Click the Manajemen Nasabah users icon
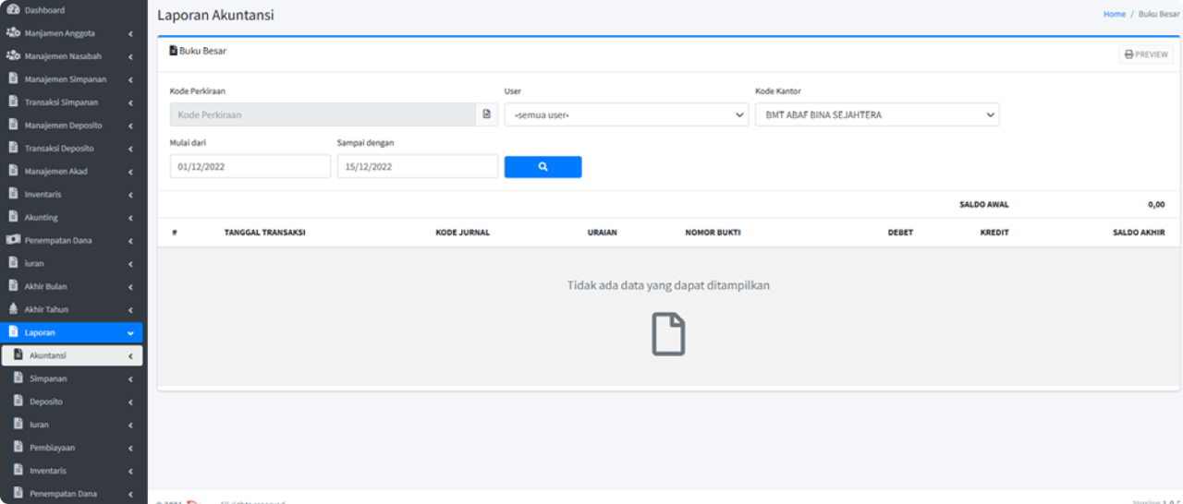The image size is (1183, 504). click(13, 56)
